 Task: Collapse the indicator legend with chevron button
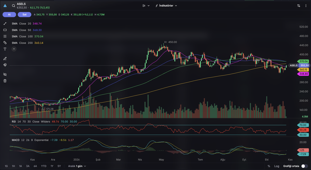coord(14,49)
